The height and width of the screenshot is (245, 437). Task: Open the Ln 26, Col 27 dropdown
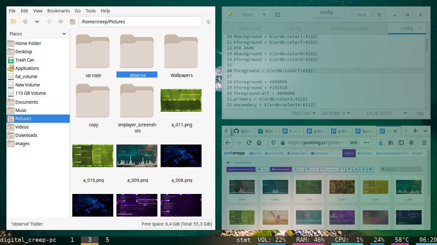pyautogui.click(x=387, y=113)
